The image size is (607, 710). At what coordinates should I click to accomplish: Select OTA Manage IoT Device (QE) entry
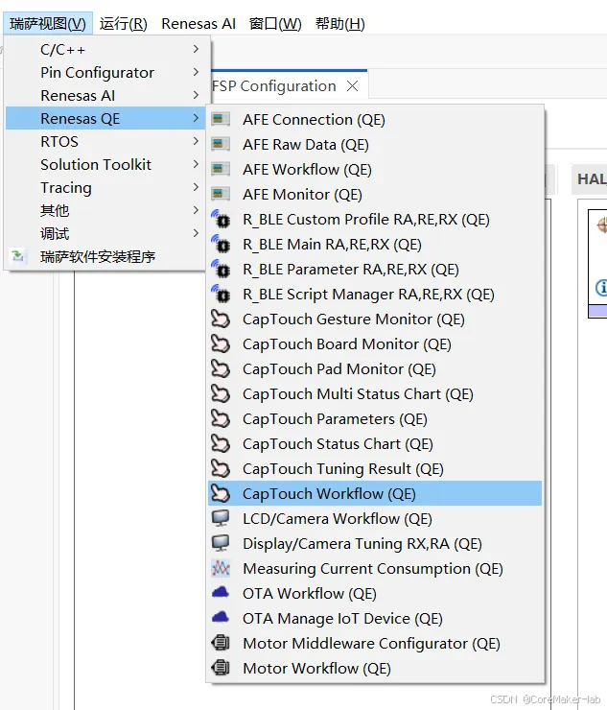[375, 618]
